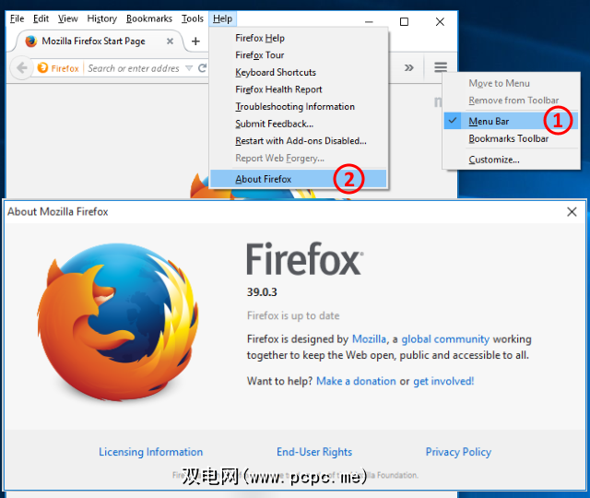Image resolution: width=590 pixels, height=498 pixels.
Task: Toggle the Menu Bar checkmark option
Action: 511,121
